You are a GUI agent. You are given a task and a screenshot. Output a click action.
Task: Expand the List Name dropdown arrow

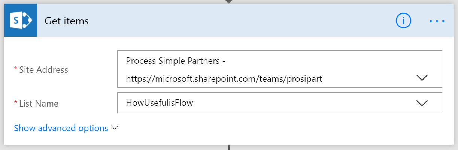coord(422,103)
